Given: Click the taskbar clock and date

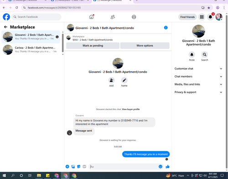Looking at the screenshot, I should pos(212,175).
